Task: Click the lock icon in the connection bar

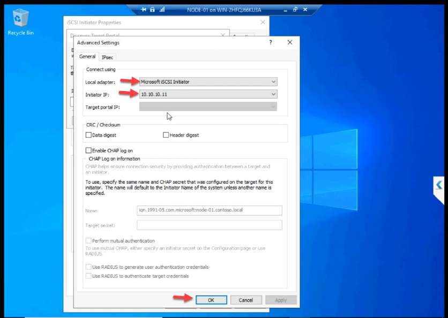Action: 153,10
